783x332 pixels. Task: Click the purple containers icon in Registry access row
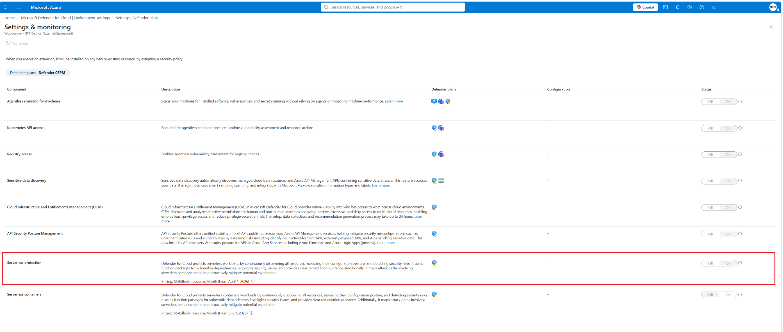[441, 154]
